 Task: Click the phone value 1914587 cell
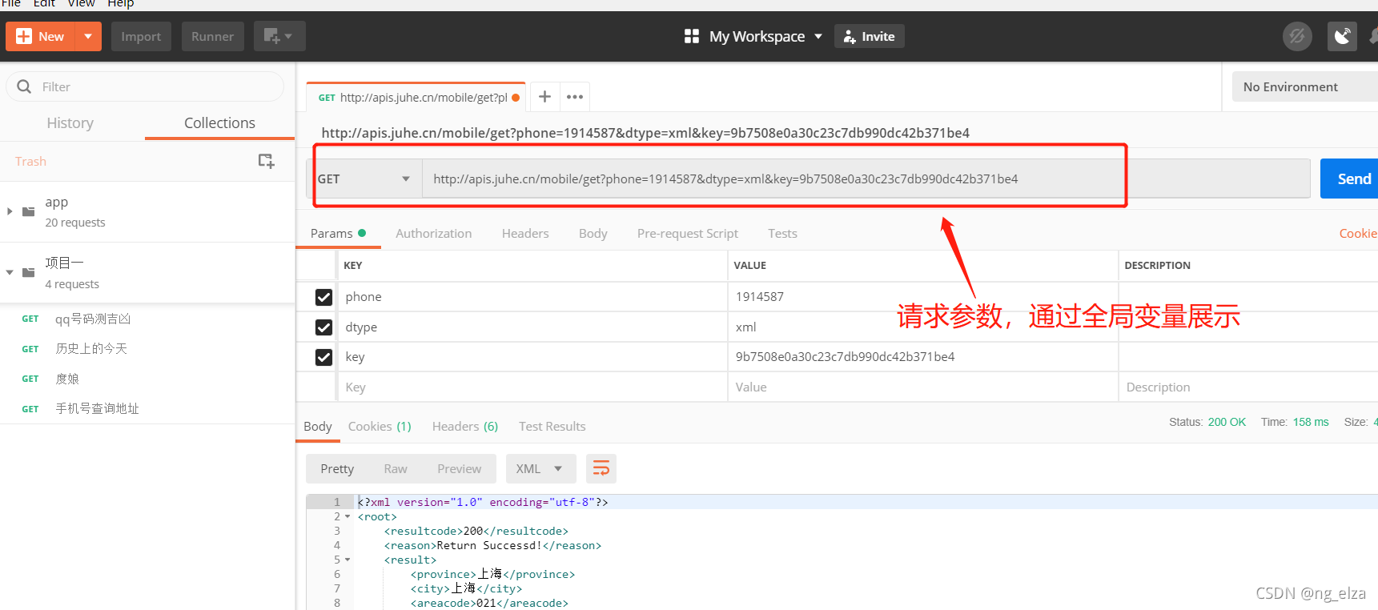pos(922,297)
